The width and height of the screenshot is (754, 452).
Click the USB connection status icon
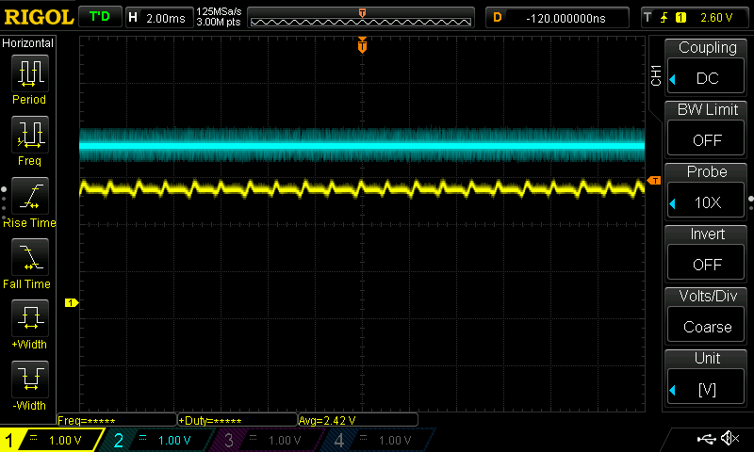706,438
